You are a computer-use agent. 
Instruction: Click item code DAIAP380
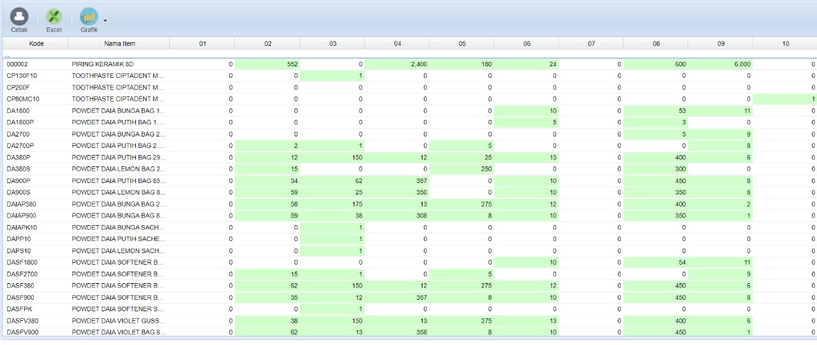[21, 204]
